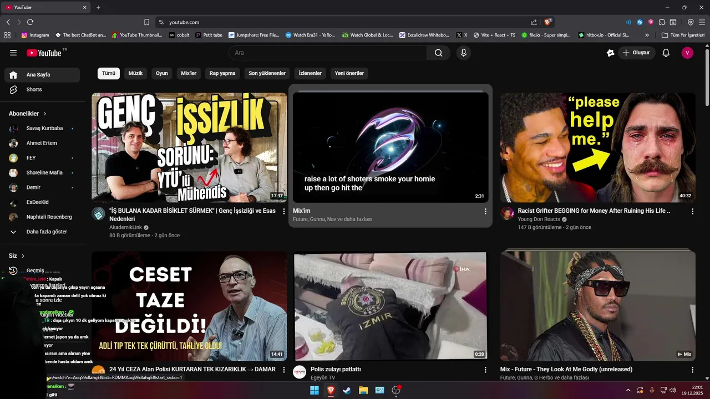
Task: Close the YouTube tab
Action: tap(85, 7)
